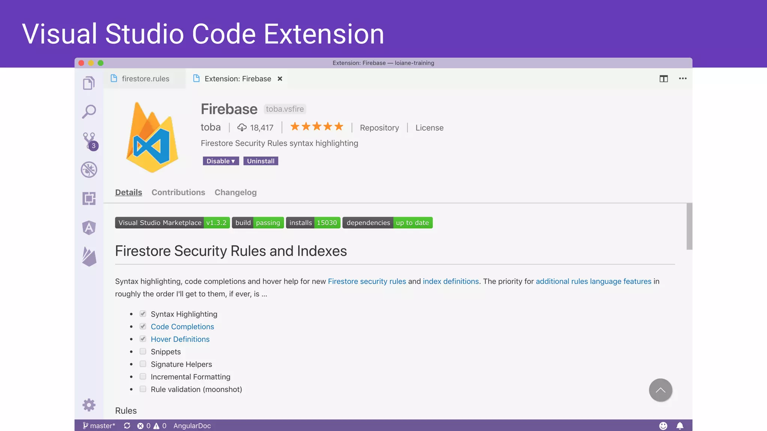The height and width of the screenshot is (431, 767).
Task: Click the Rules heading text
Action: coord(126,410)
